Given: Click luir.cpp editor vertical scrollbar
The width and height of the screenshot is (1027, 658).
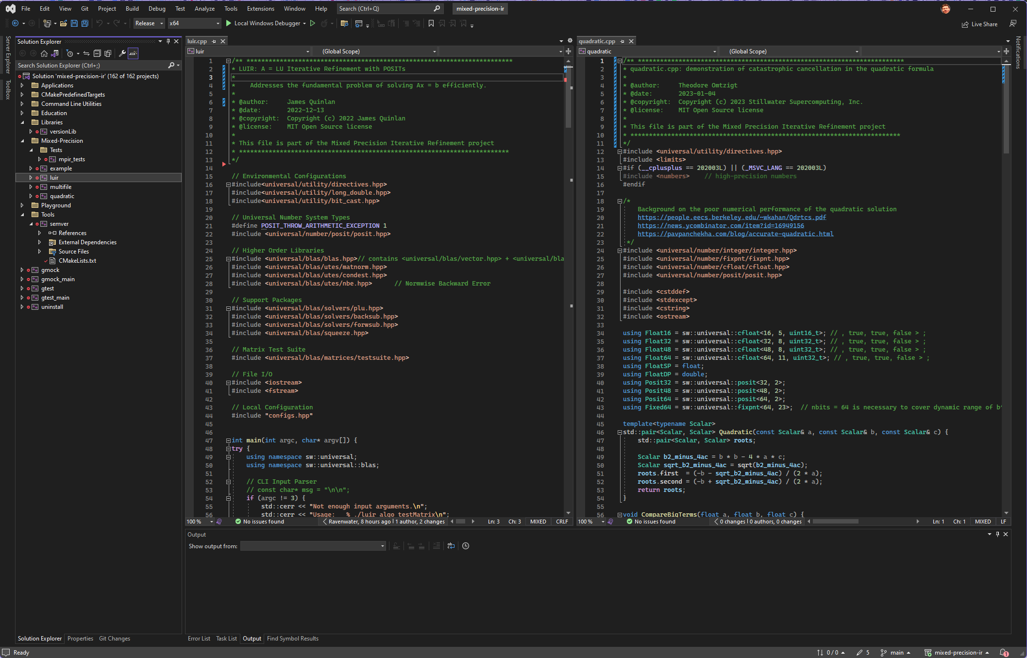Looking at the screenshot, I should tap(568, 291).
